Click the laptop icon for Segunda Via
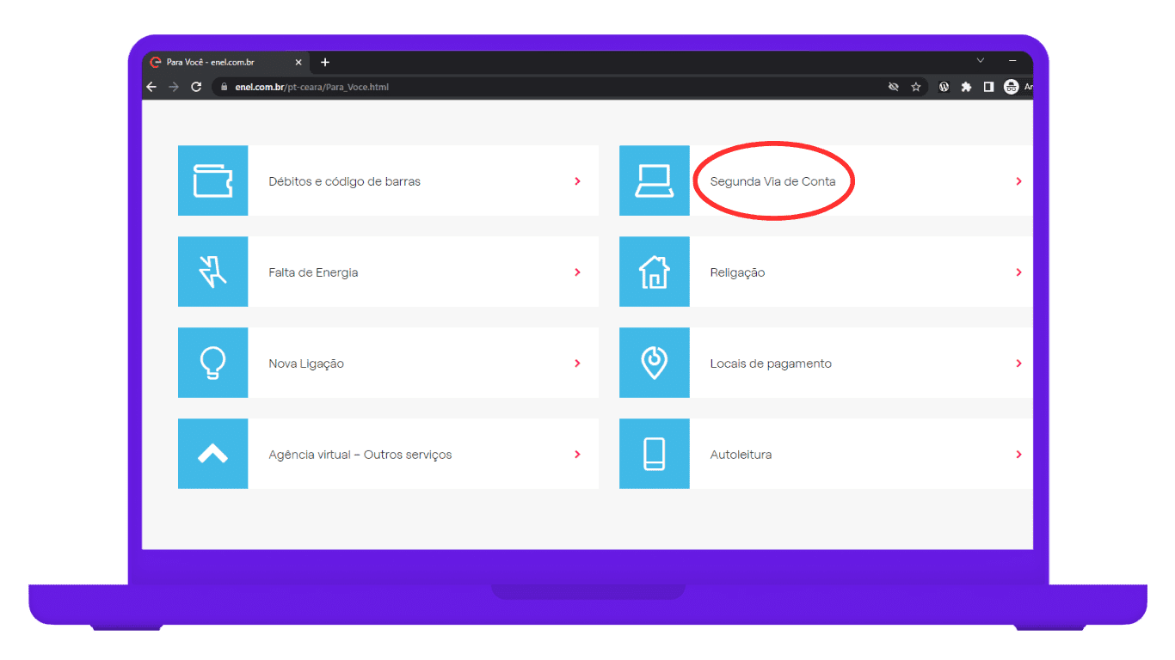The image size is (1175, 660). (654, 181)
